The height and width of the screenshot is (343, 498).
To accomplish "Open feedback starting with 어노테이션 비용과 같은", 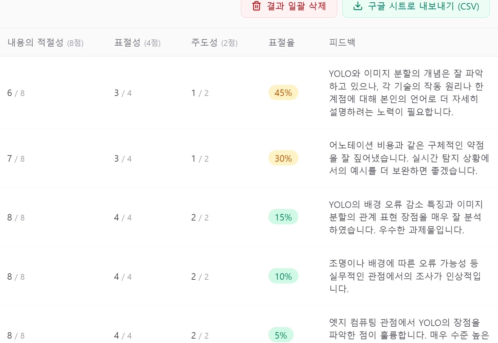I will (406, 158).
